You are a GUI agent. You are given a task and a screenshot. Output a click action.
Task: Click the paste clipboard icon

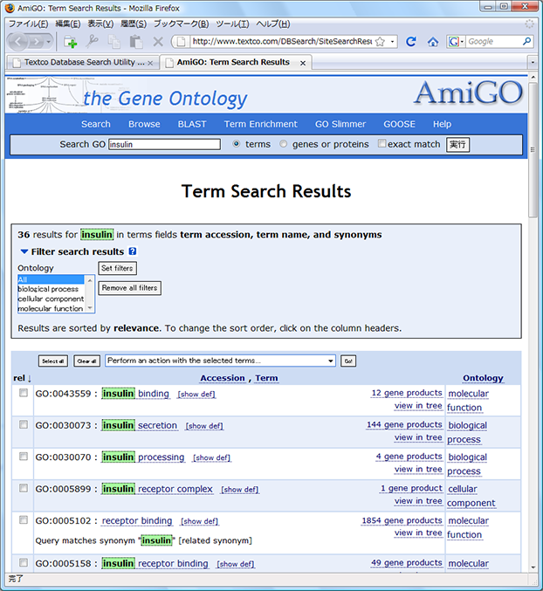coord(136,42)
